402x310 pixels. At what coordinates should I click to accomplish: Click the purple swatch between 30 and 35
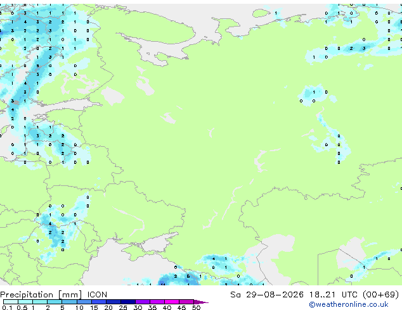[x=143, y=302]
